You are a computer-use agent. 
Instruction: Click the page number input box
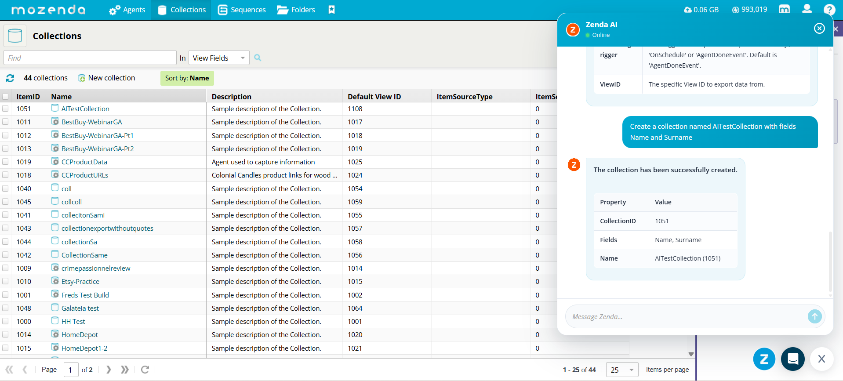tap(71, 370)
